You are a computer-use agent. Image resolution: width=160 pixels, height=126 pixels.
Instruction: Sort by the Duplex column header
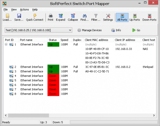pos(77,40)
